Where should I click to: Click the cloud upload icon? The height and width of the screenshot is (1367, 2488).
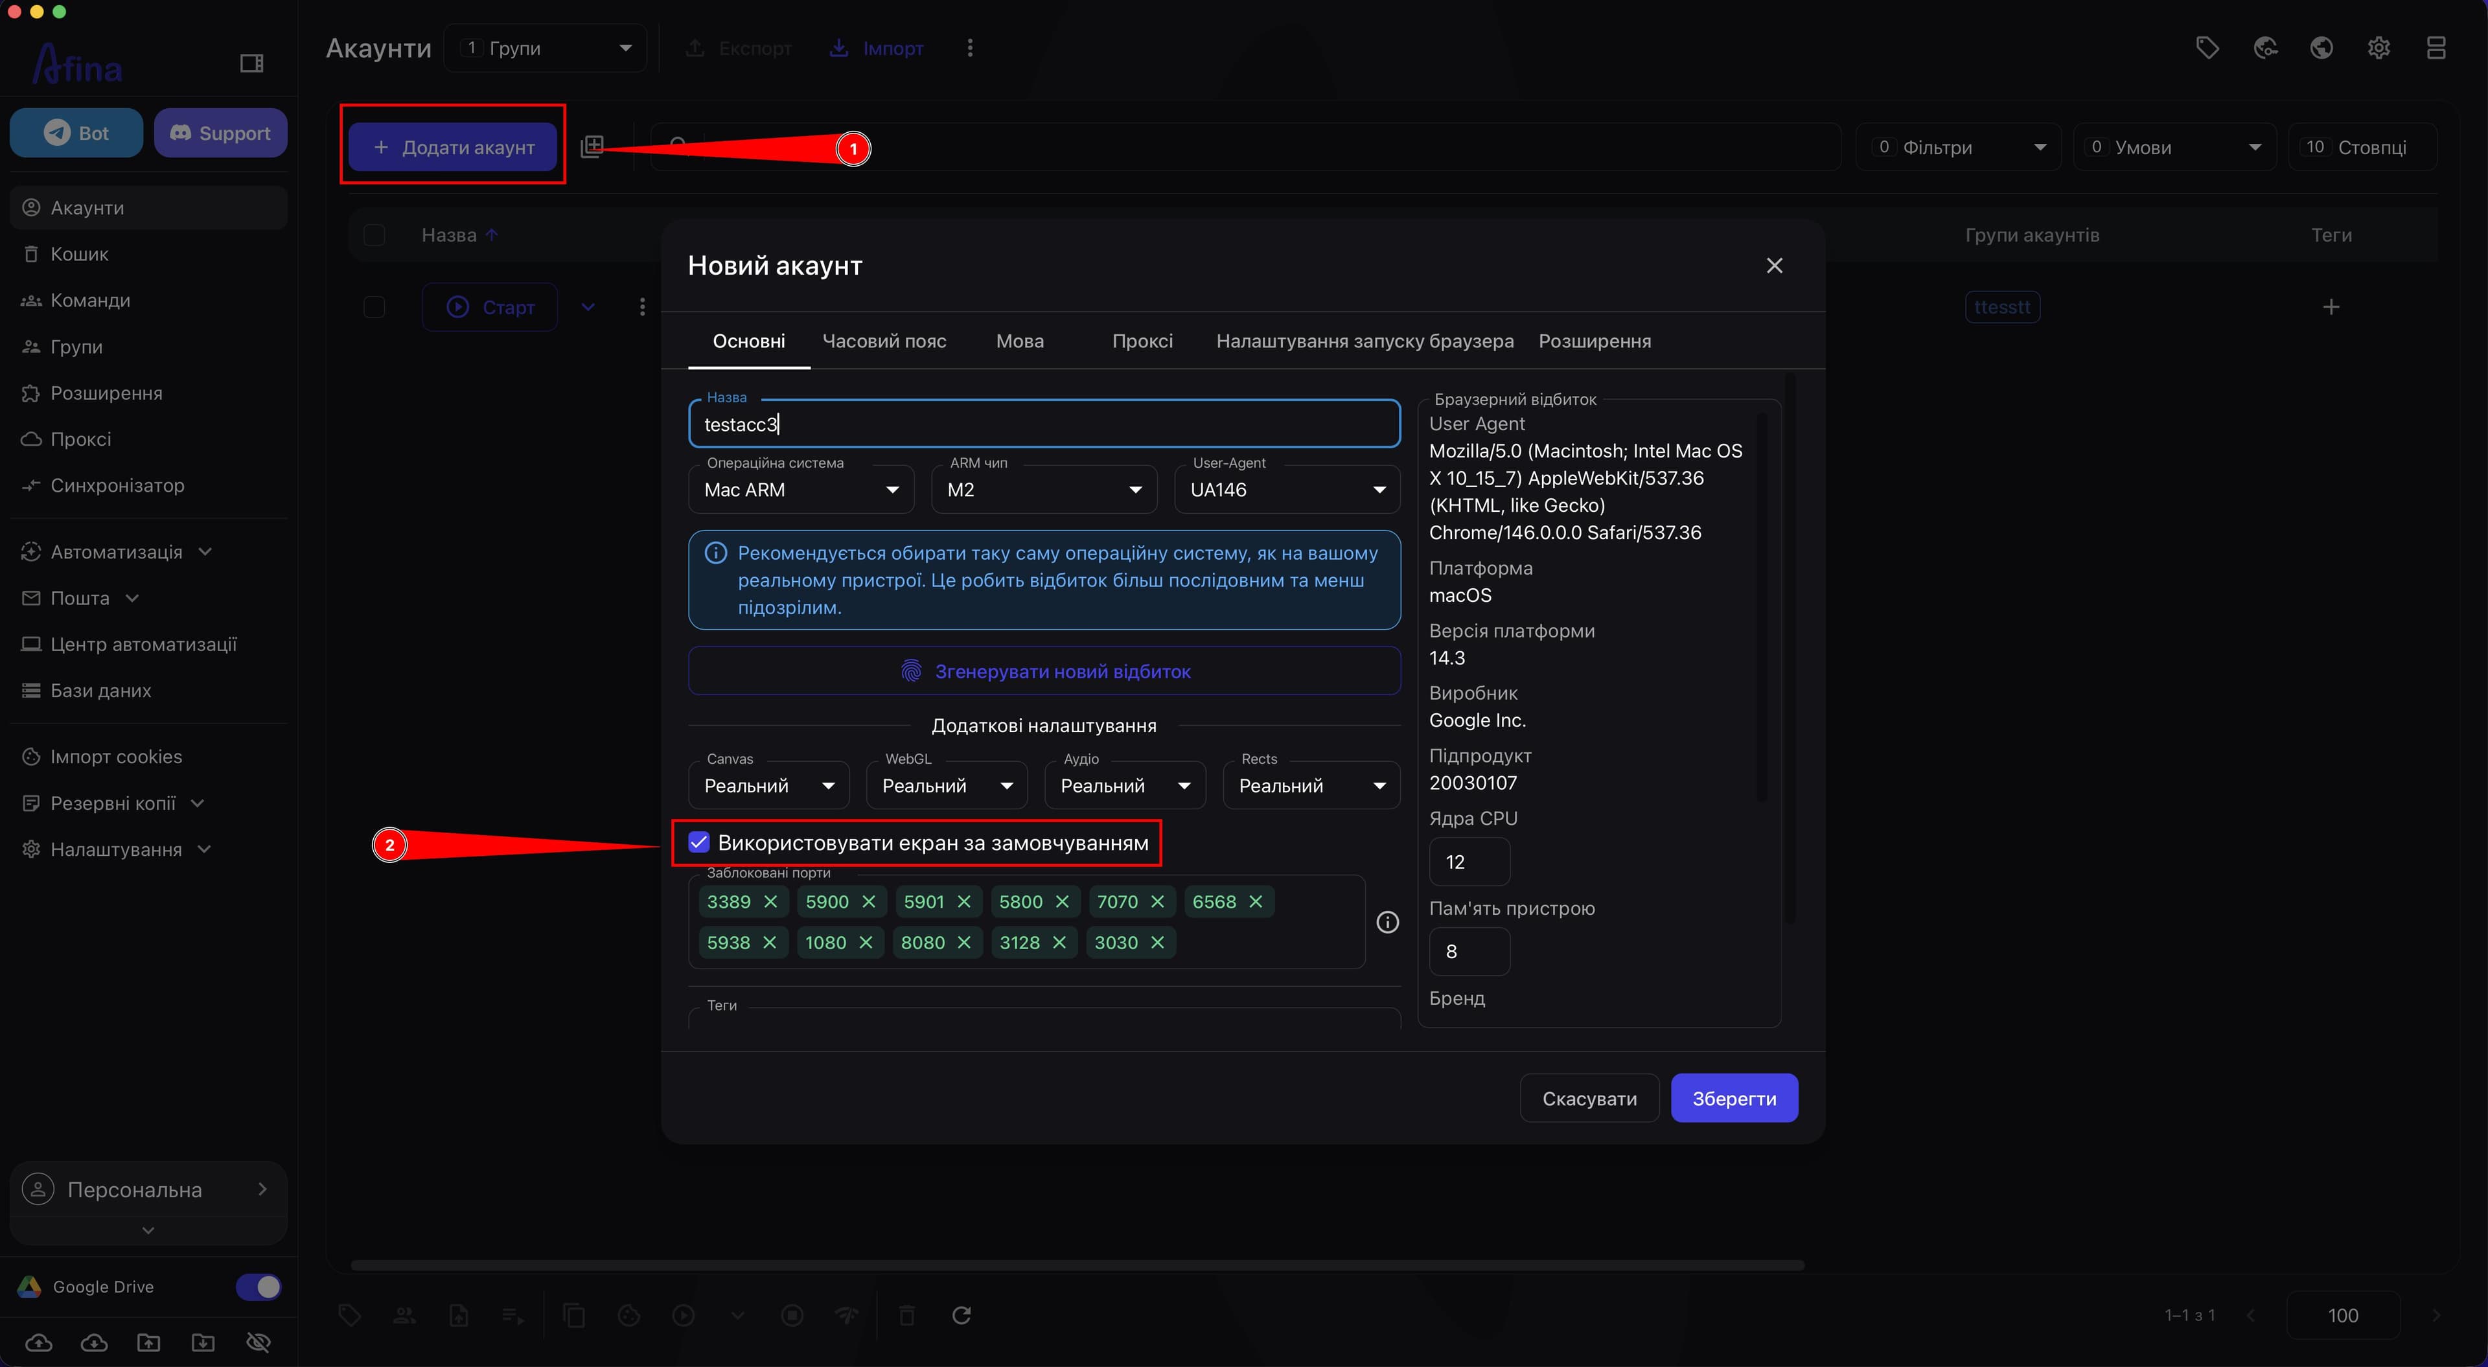pyautogui.click(x=39, y=1342)
